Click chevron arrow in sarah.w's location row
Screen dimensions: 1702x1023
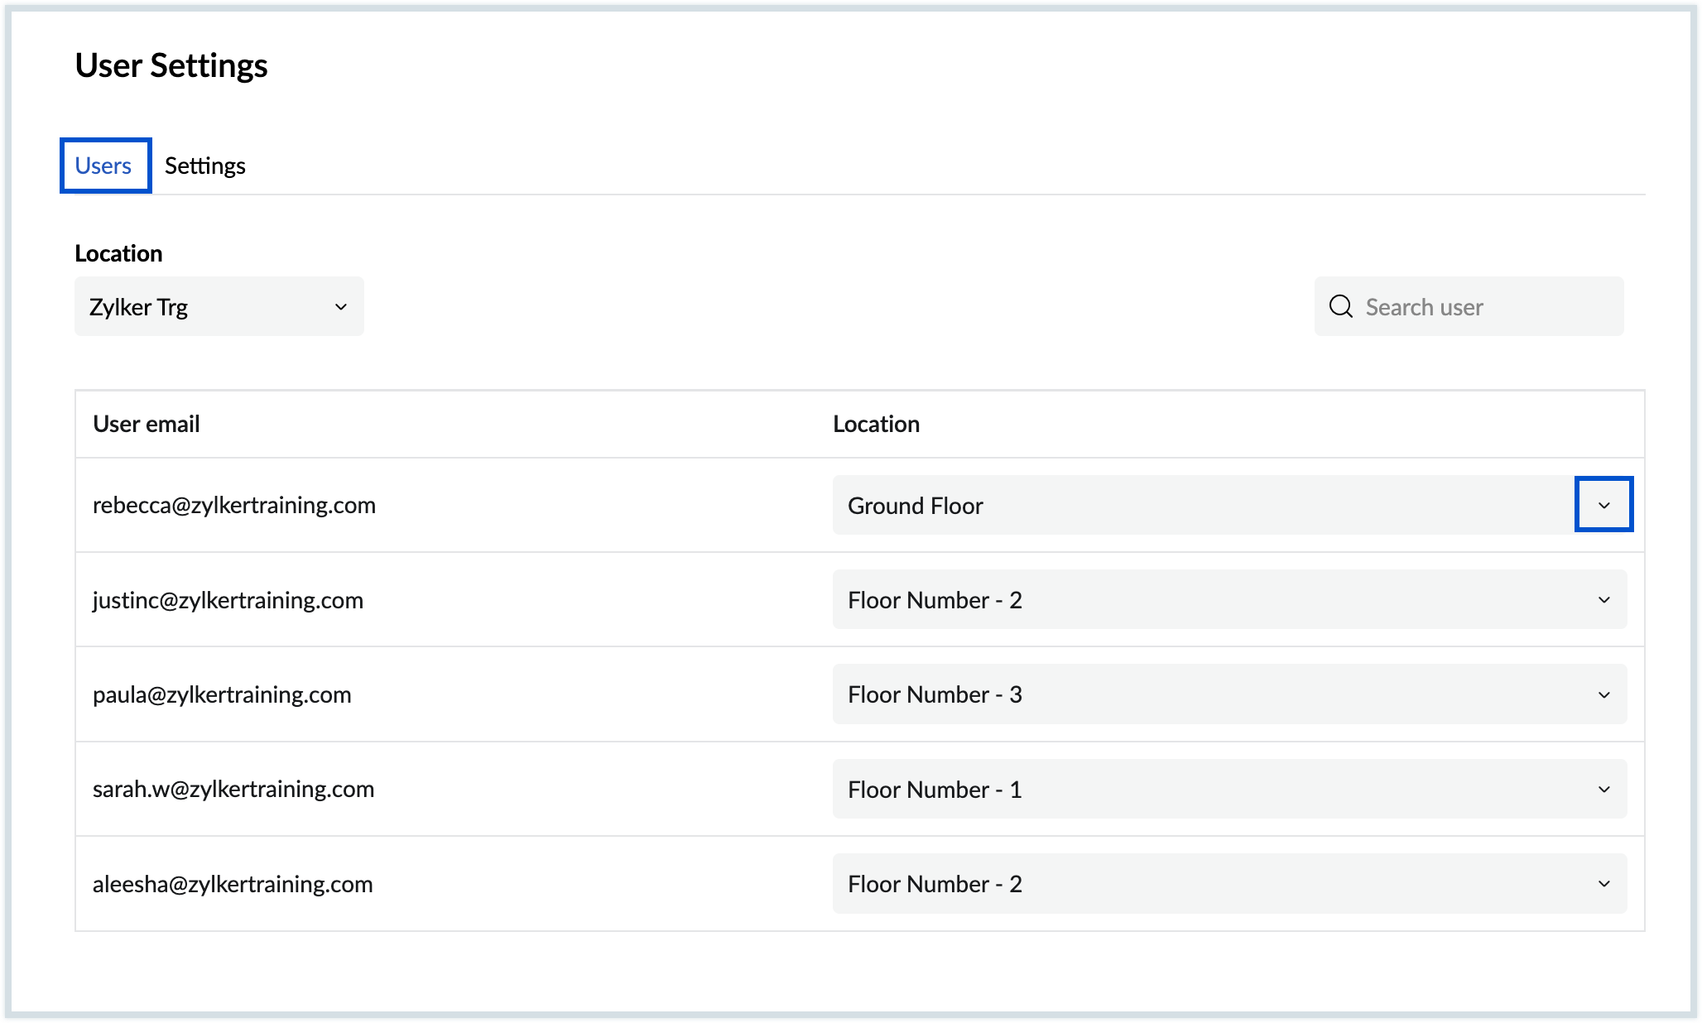pos(1603,790)
